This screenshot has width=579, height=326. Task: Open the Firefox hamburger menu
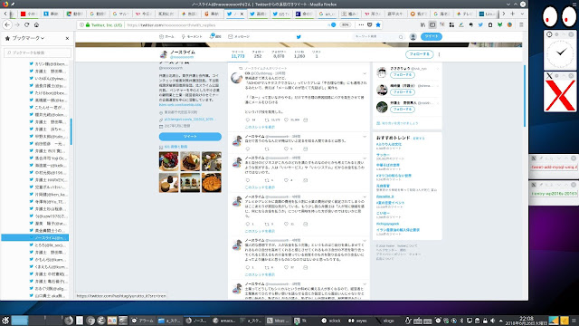pos(521,24)
